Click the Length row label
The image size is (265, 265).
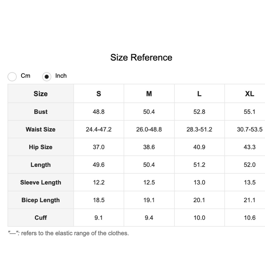(x=41, y=165)
